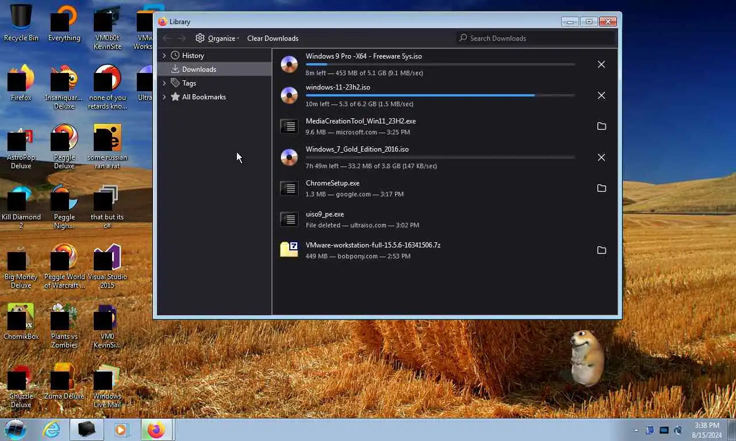
Task: Open the Windows Start menu orb
Action: point(16,430)
